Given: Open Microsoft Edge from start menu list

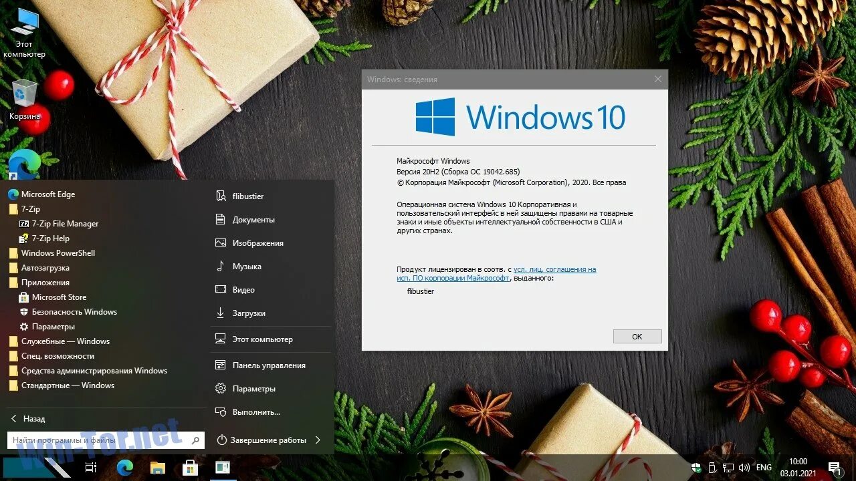Looking at the screenshot, I should [x=41, y=194].
